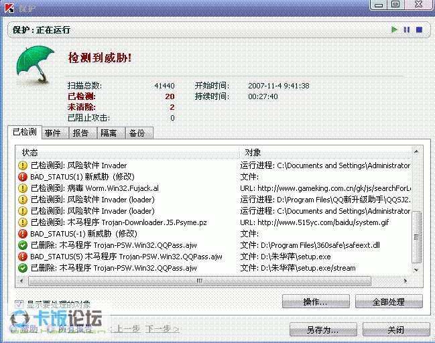Maximize the 保护 window
435x343 pixels.
click(x=395, y=4)
